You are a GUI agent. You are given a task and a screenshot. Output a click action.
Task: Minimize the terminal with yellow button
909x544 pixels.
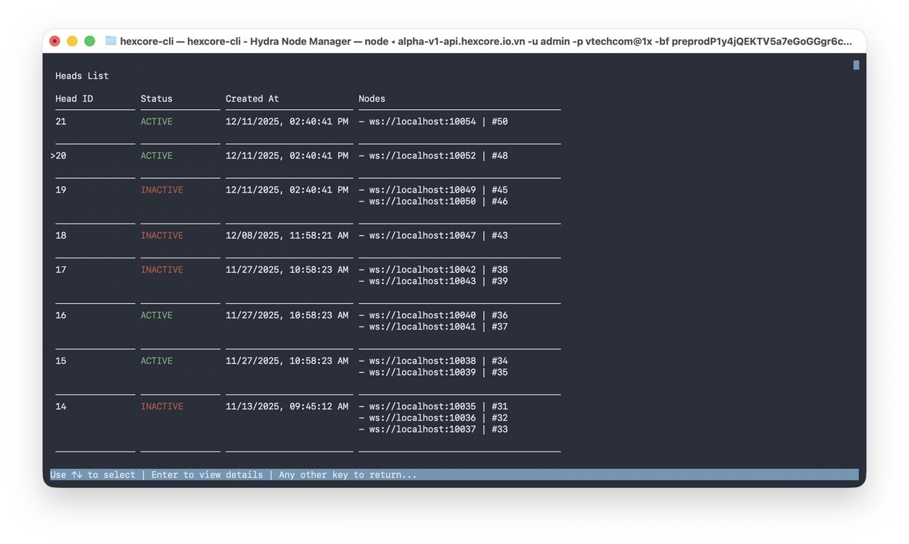[x=72, y=41]
